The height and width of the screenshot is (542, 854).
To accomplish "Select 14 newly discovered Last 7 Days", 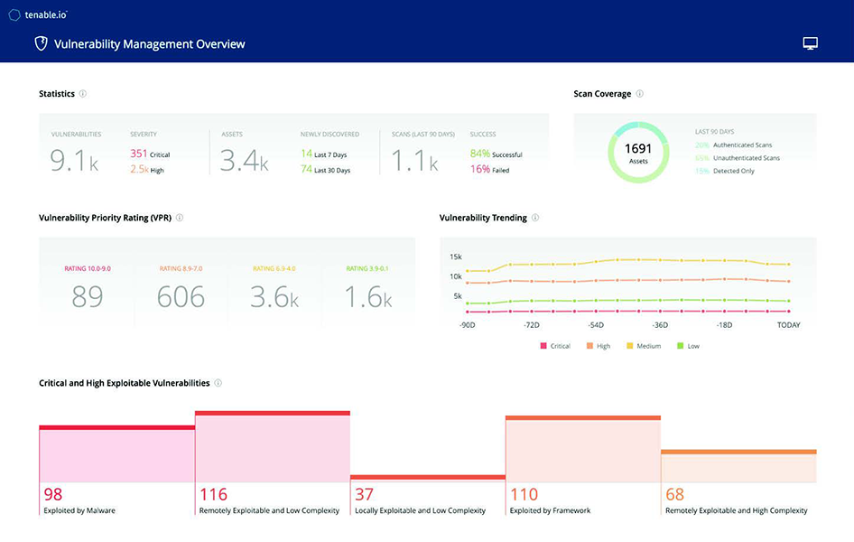I will click(x=323, y=154).
